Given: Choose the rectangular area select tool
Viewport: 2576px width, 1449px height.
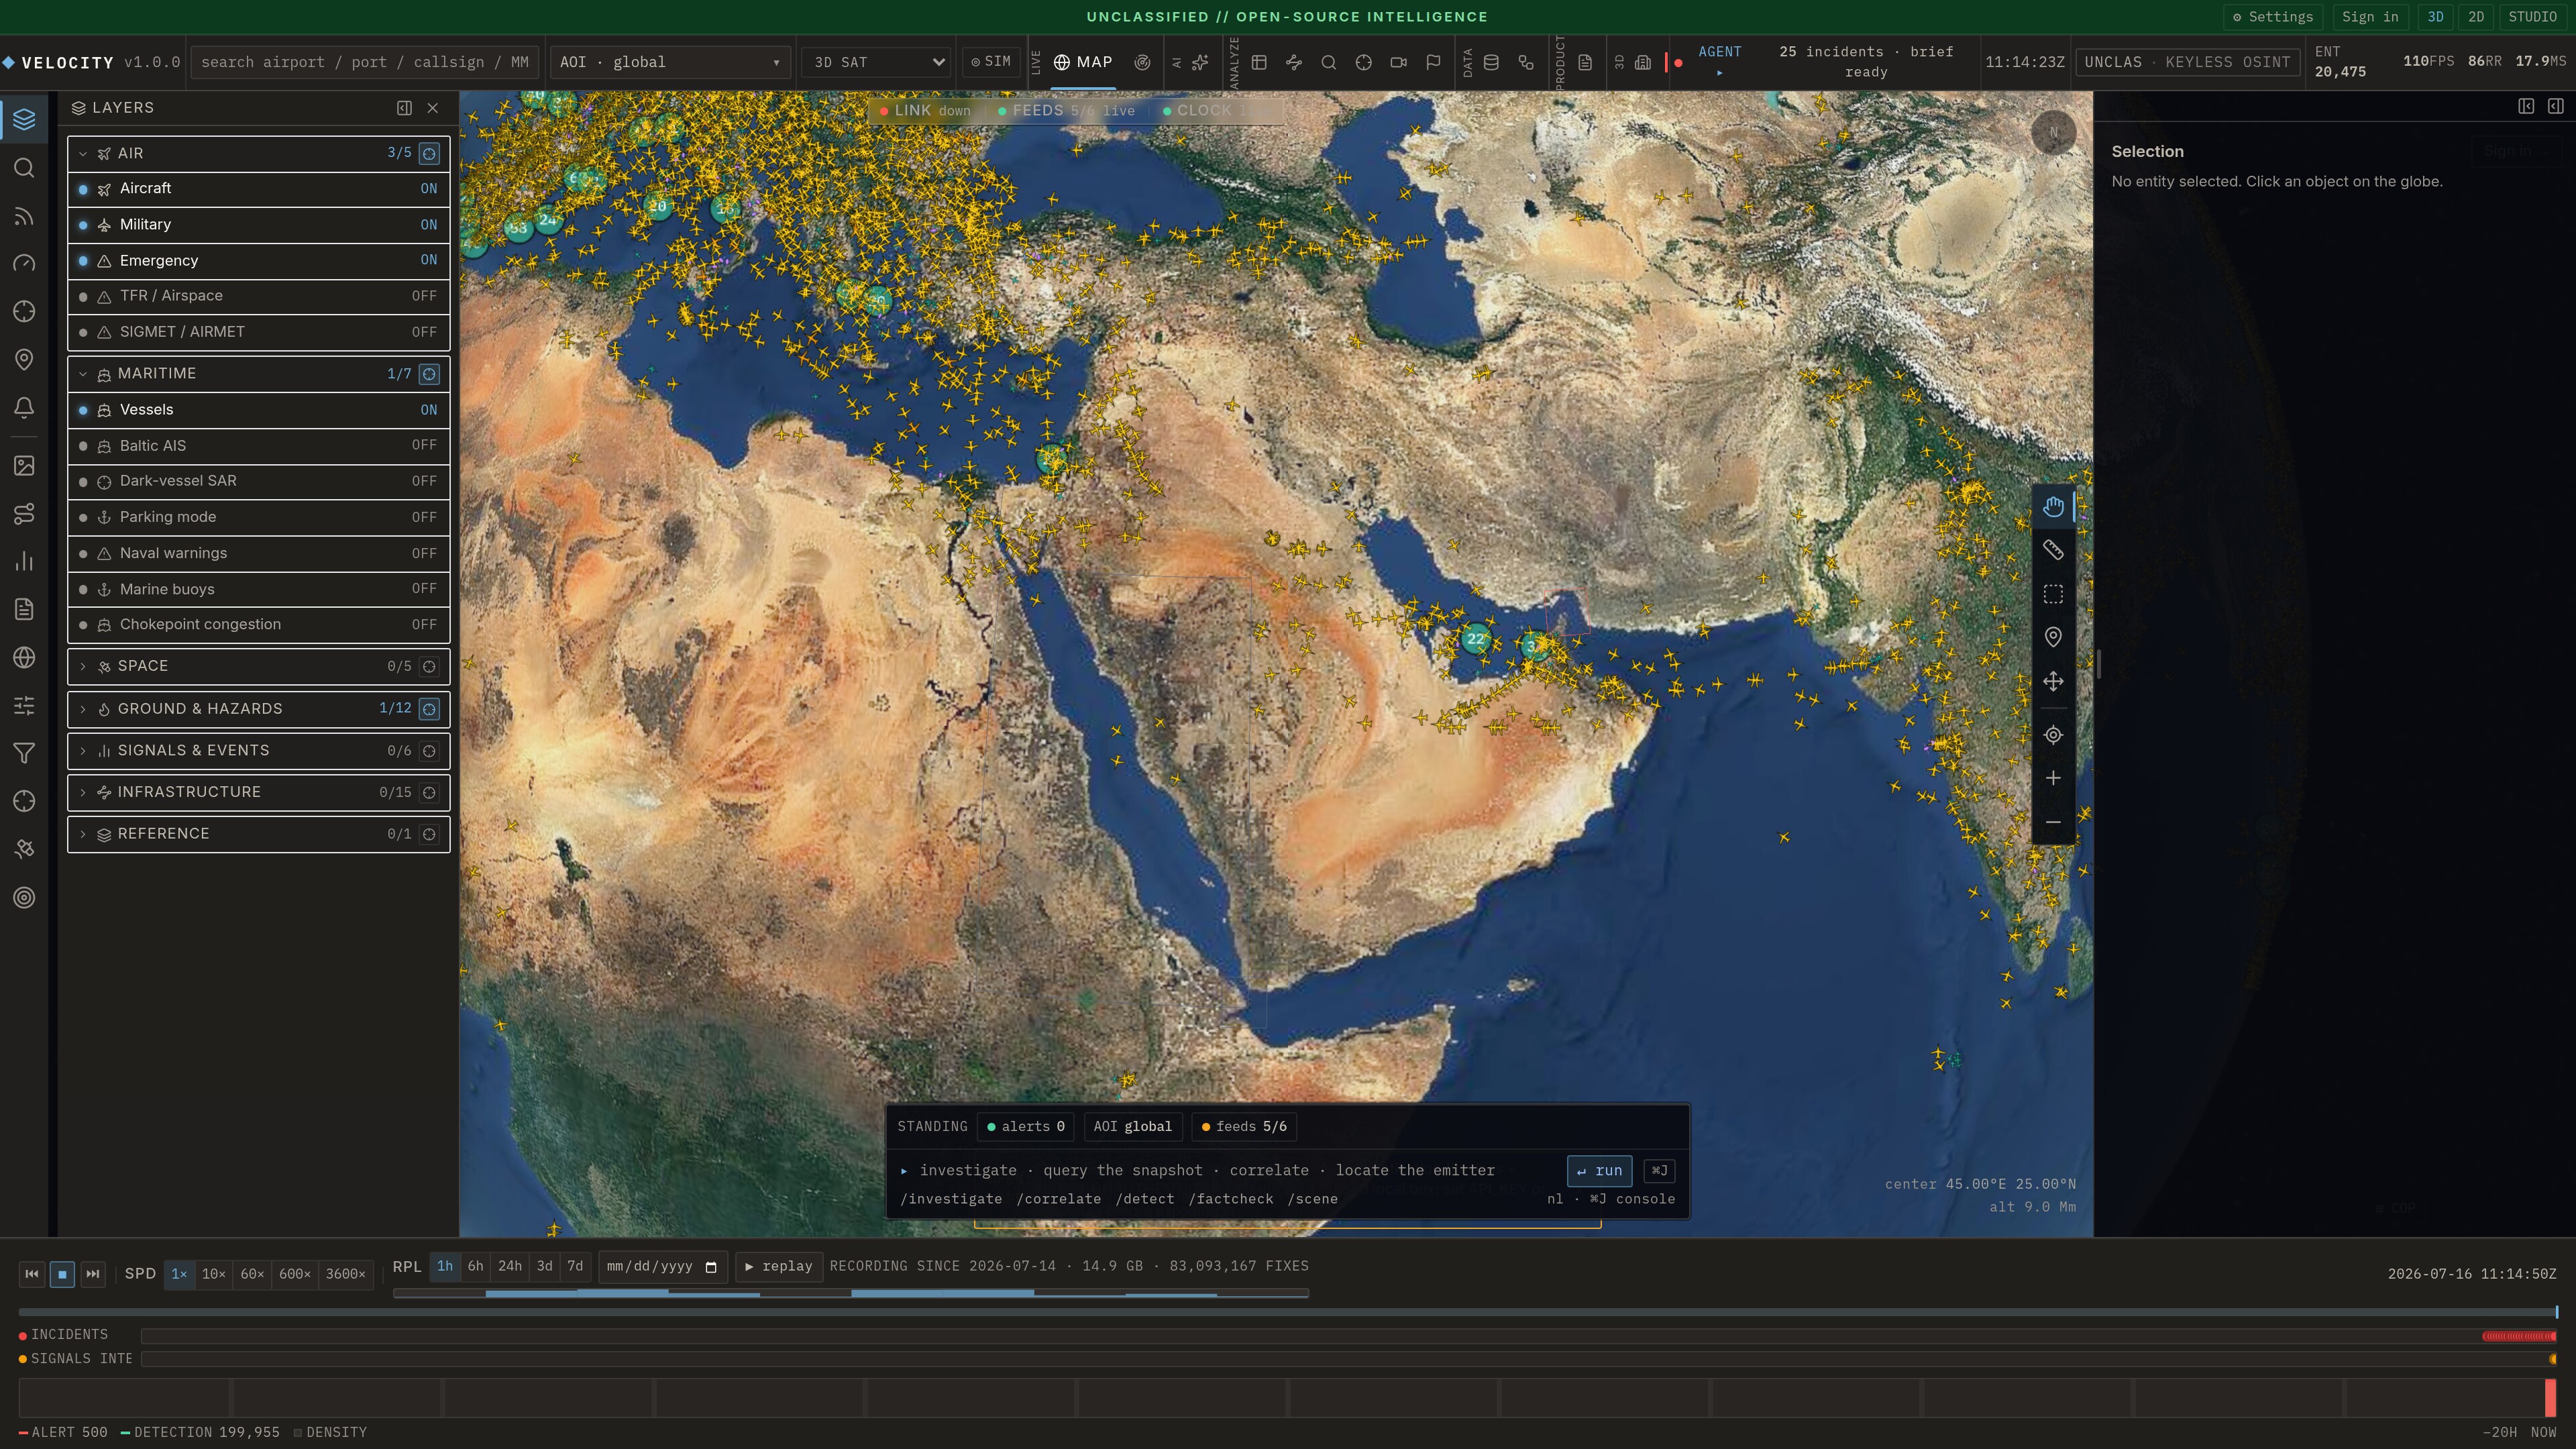Looking at the screenshot, I should 2052,594.
